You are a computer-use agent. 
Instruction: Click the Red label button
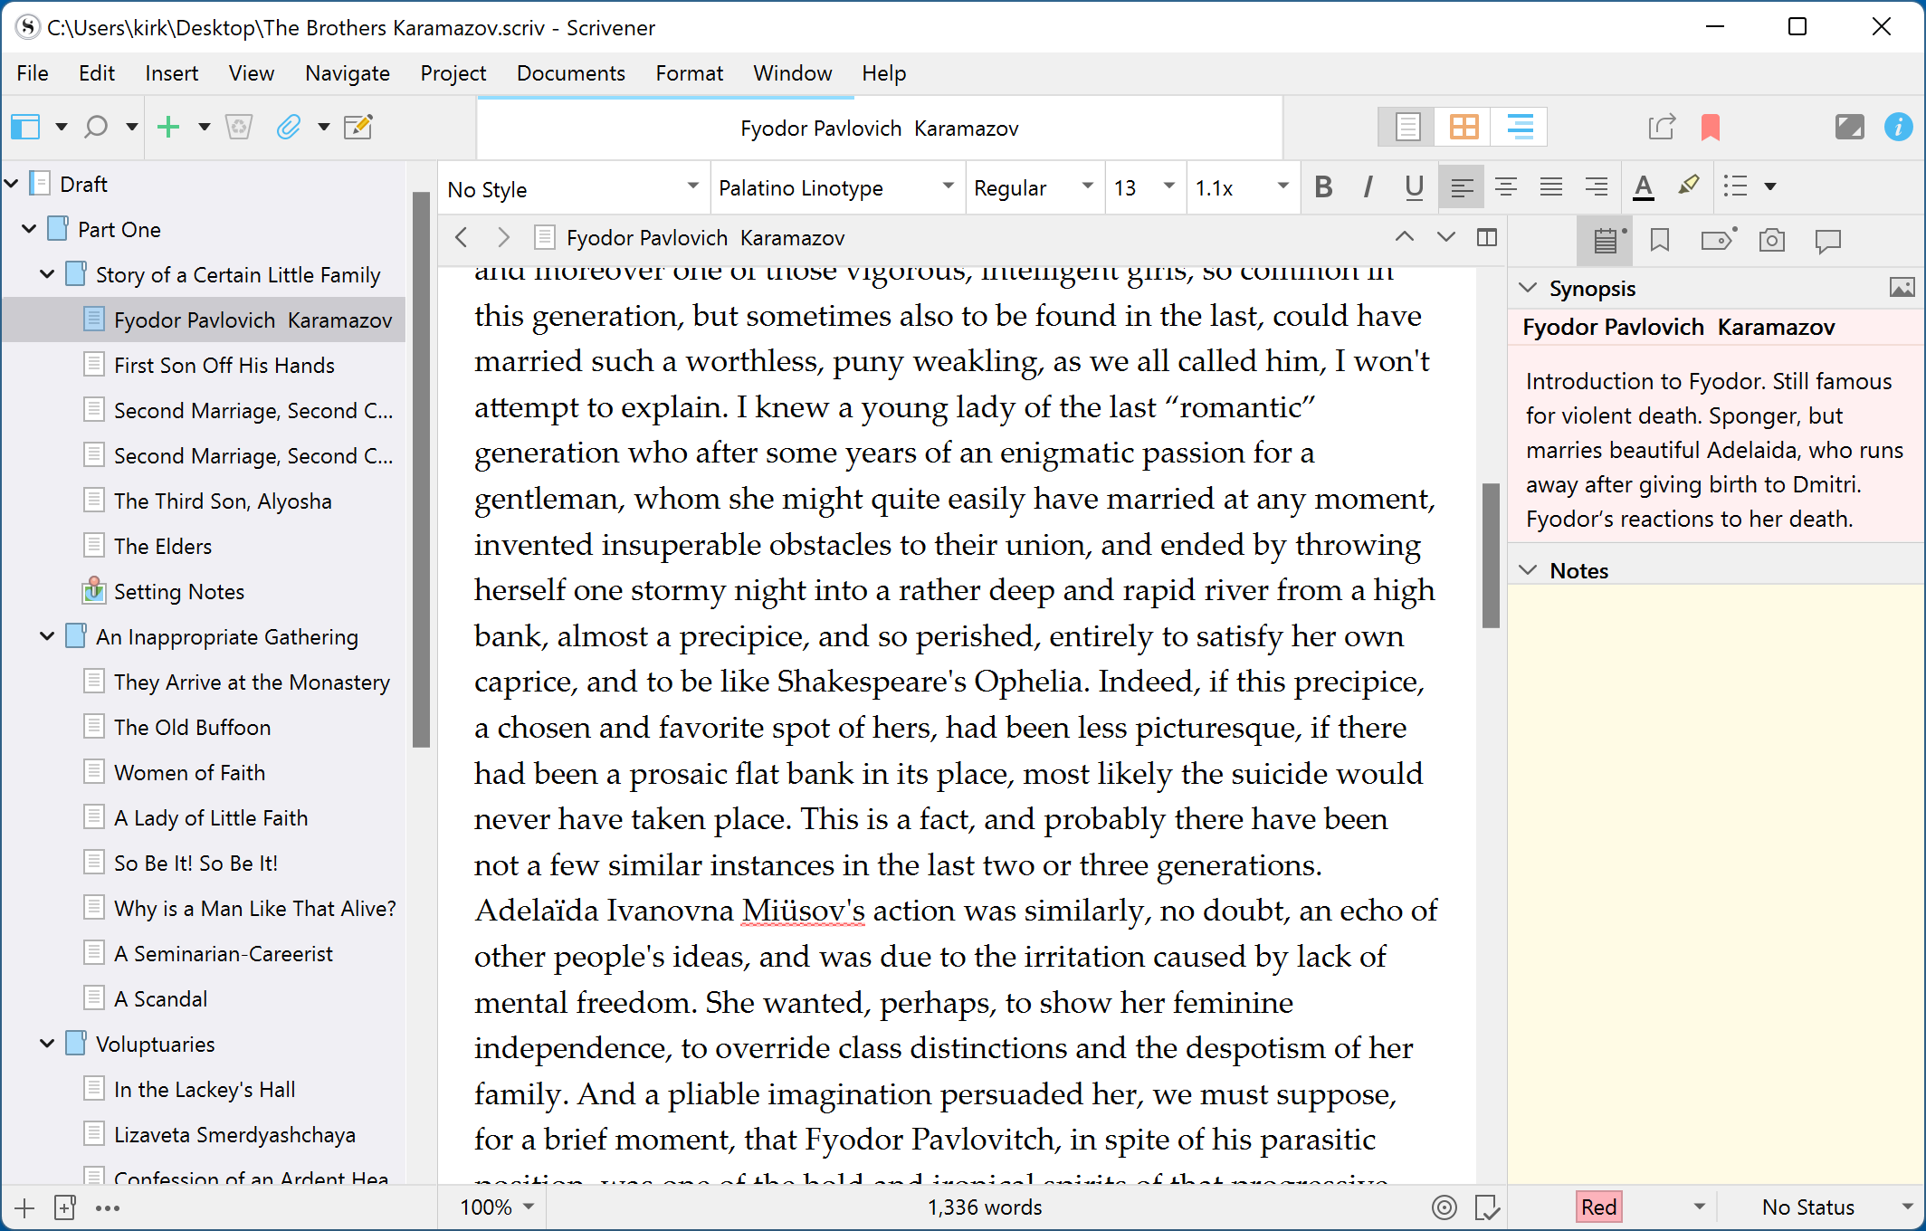(1598, 1207)
